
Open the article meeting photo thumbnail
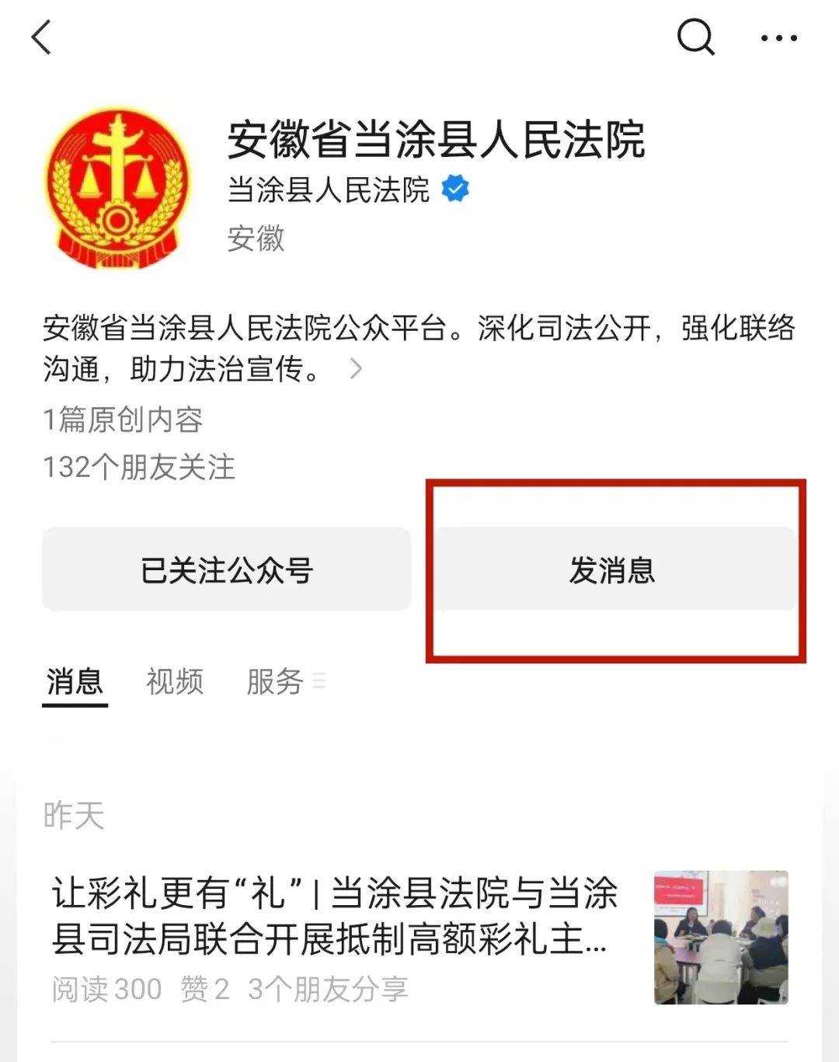pyautogui.click(x=721, y=937)
